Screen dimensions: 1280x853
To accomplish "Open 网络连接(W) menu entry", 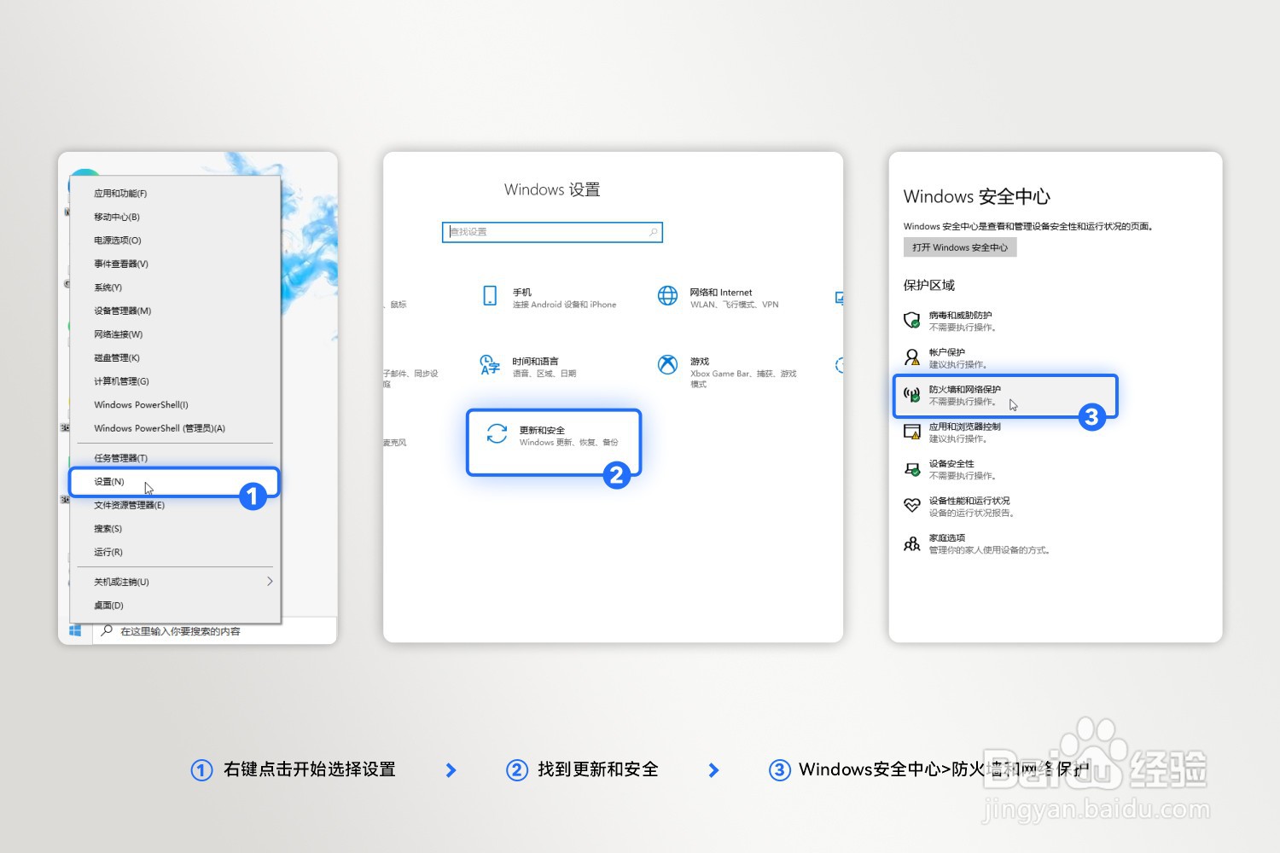I will (x=119, y=334).
